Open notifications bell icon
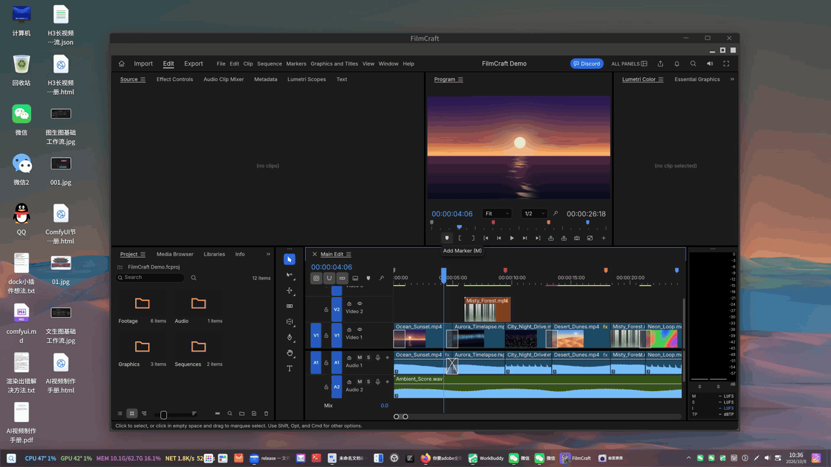The image size is (831, 467). pos(676,64)
